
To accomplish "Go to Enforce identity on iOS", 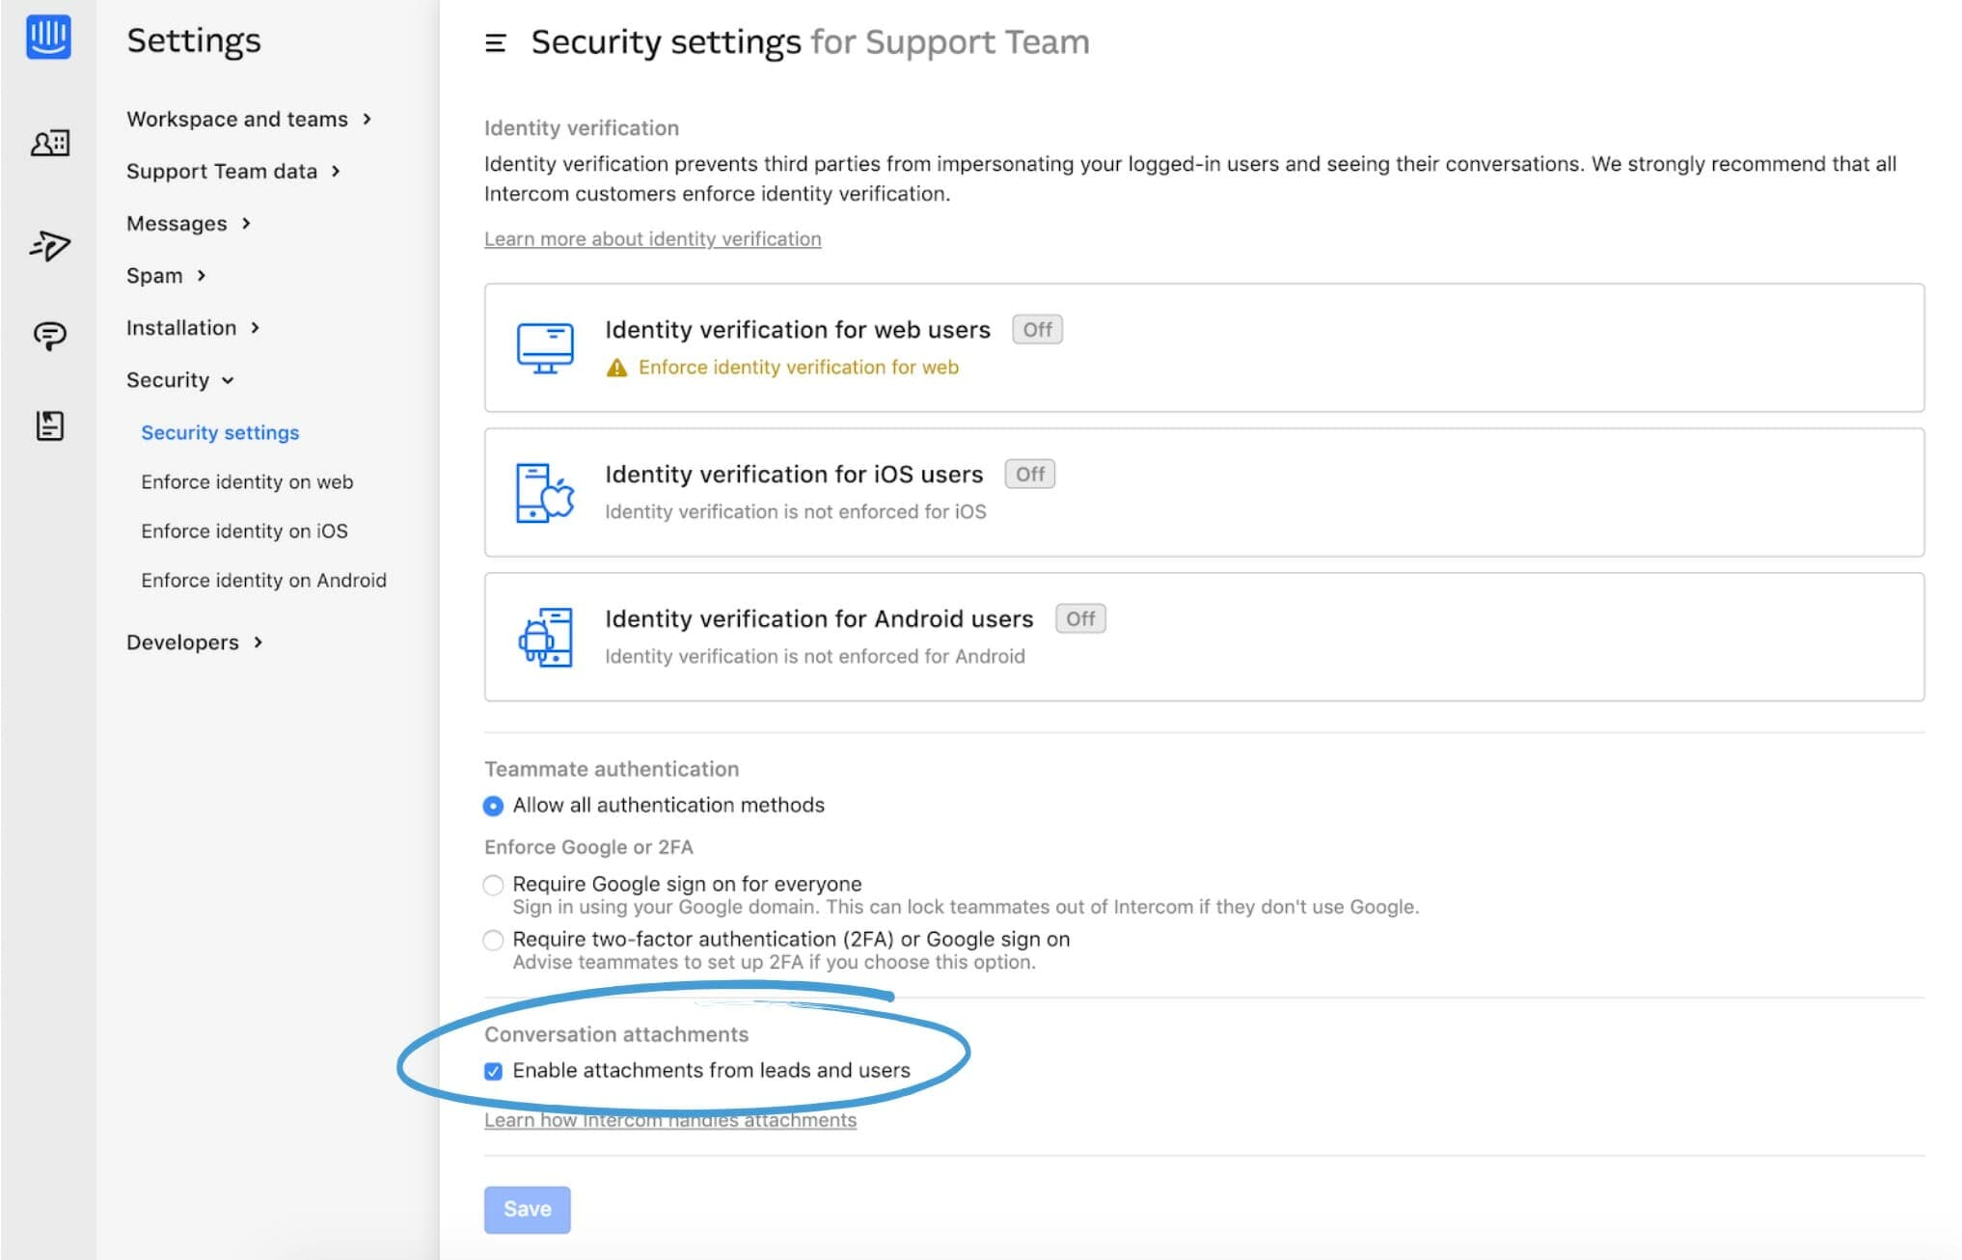I will [x=244, y=532].
